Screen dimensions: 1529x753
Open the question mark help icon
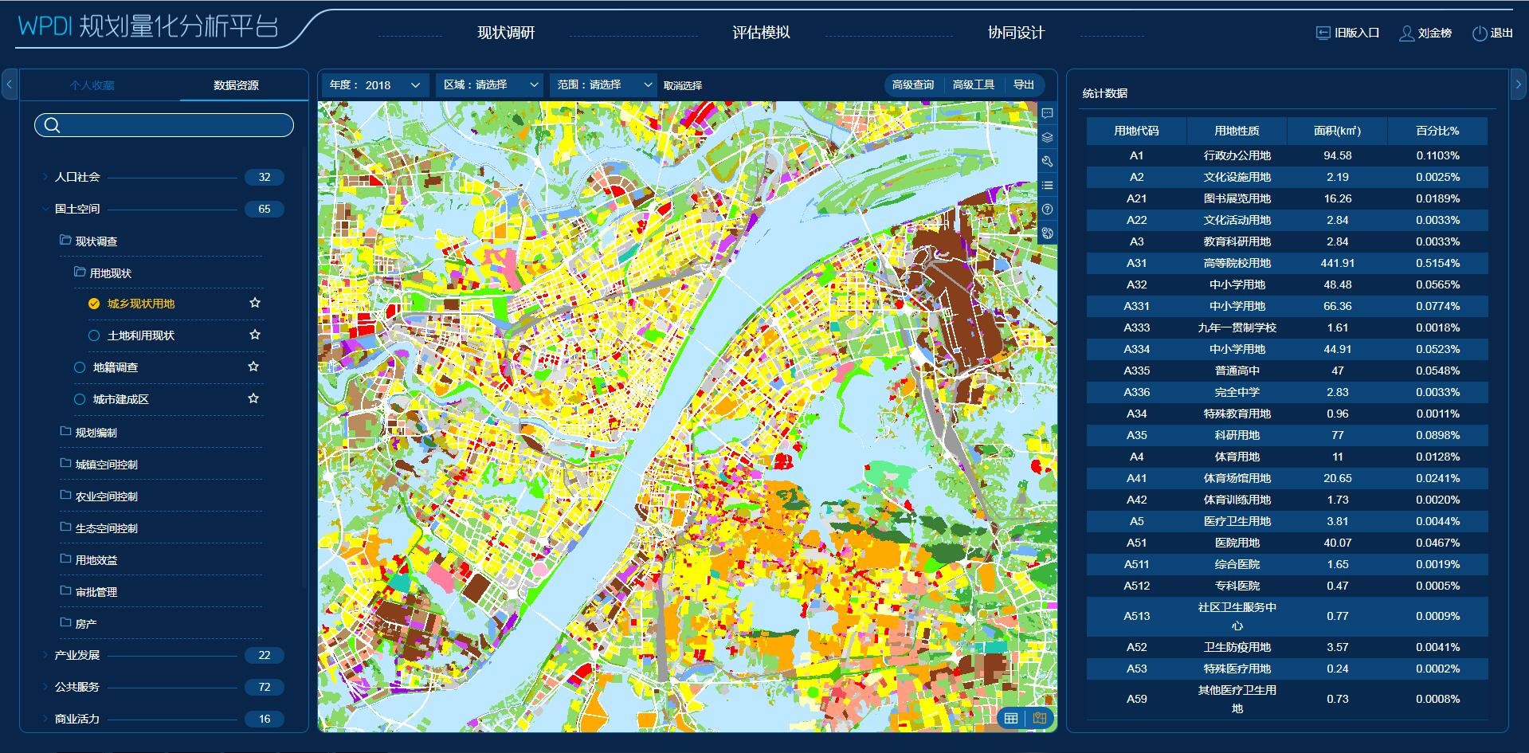coord(1047,210)
